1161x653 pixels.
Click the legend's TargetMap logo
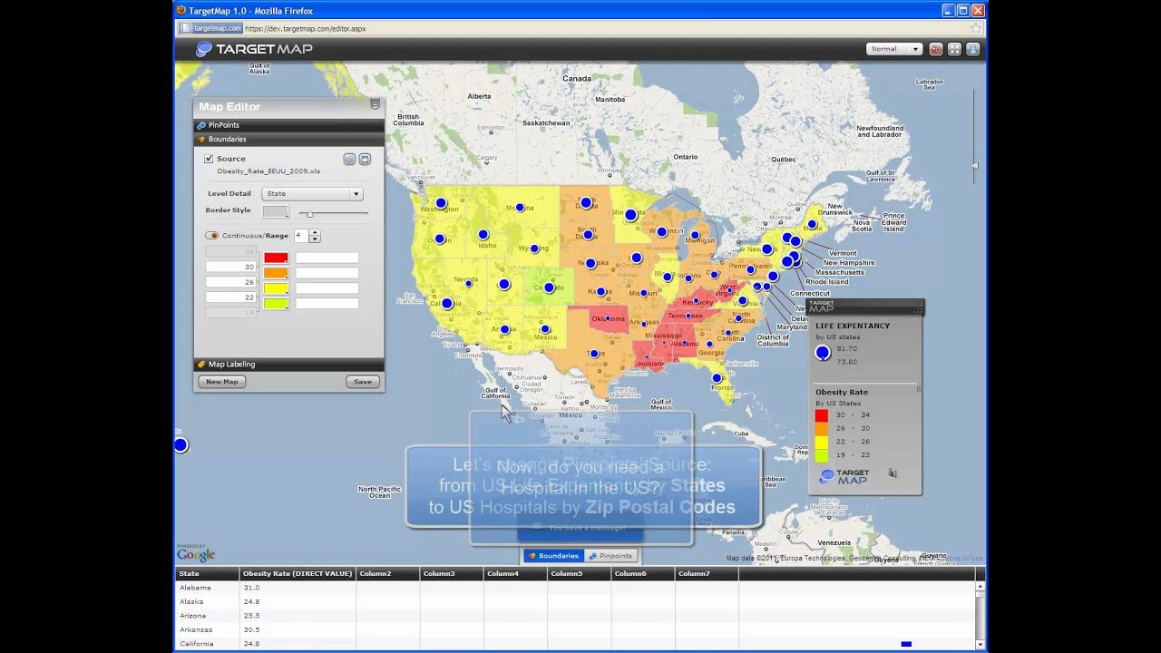(x=844, y=476)
